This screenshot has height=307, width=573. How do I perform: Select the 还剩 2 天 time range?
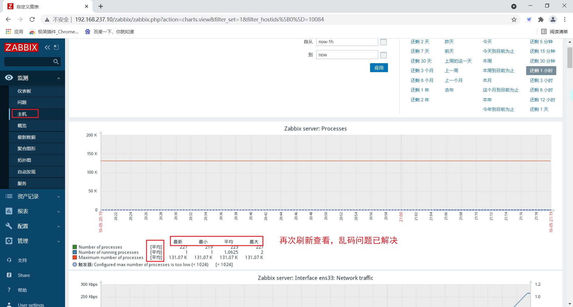(420, 41)
